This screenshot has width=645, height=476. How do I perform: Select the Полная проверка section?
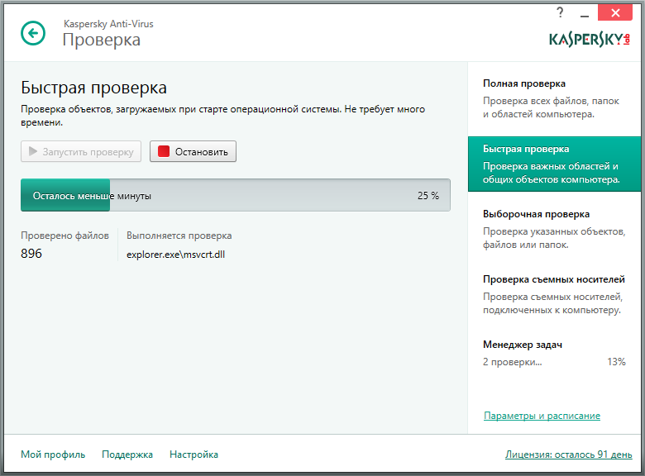[x=554, y=98]
